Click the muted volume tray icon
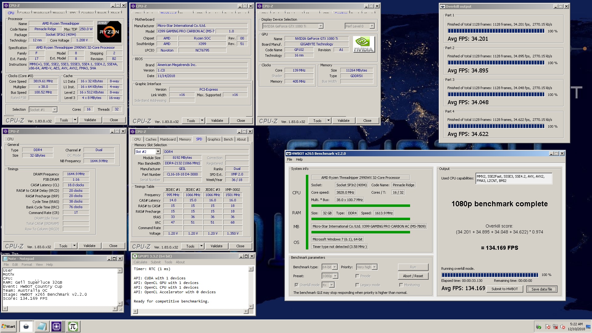592x333 pixels. [563, 327]
